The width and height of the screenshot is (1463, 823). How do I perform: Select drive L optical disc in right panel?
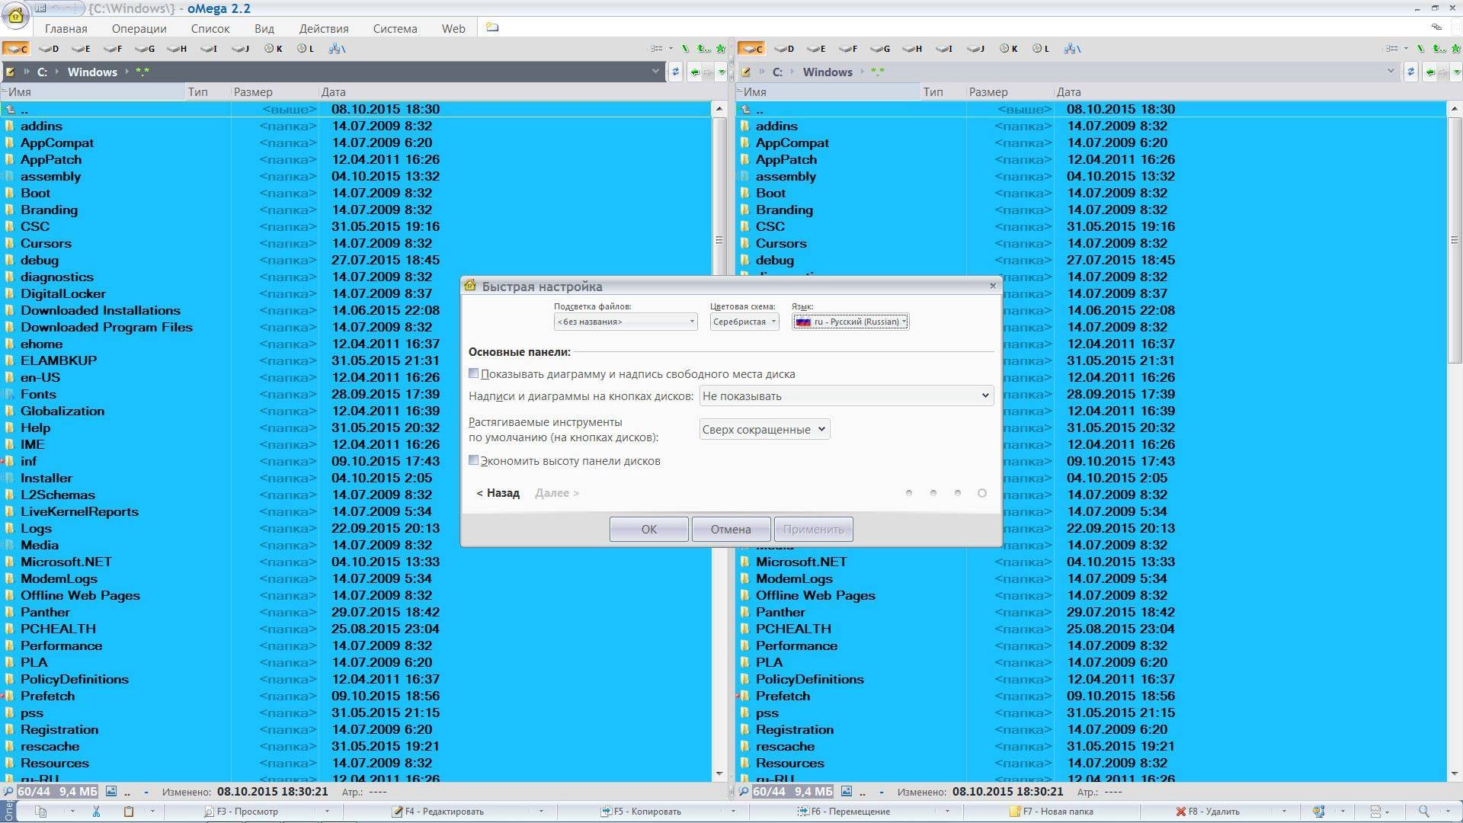(1041, 49)
